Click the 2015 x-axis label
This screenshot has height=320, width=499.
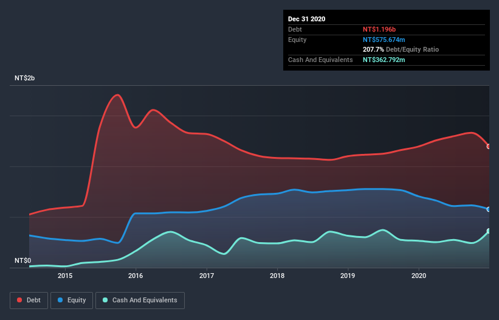point(65,276)
